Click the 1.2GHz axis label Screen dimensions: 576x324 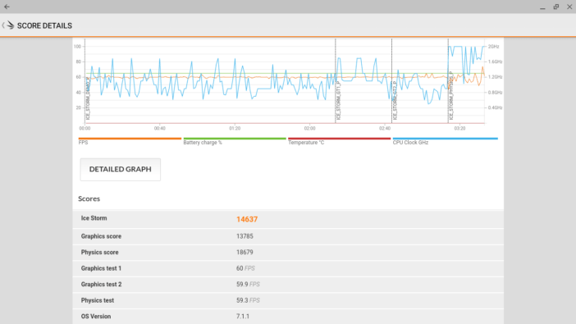(495, 77)
